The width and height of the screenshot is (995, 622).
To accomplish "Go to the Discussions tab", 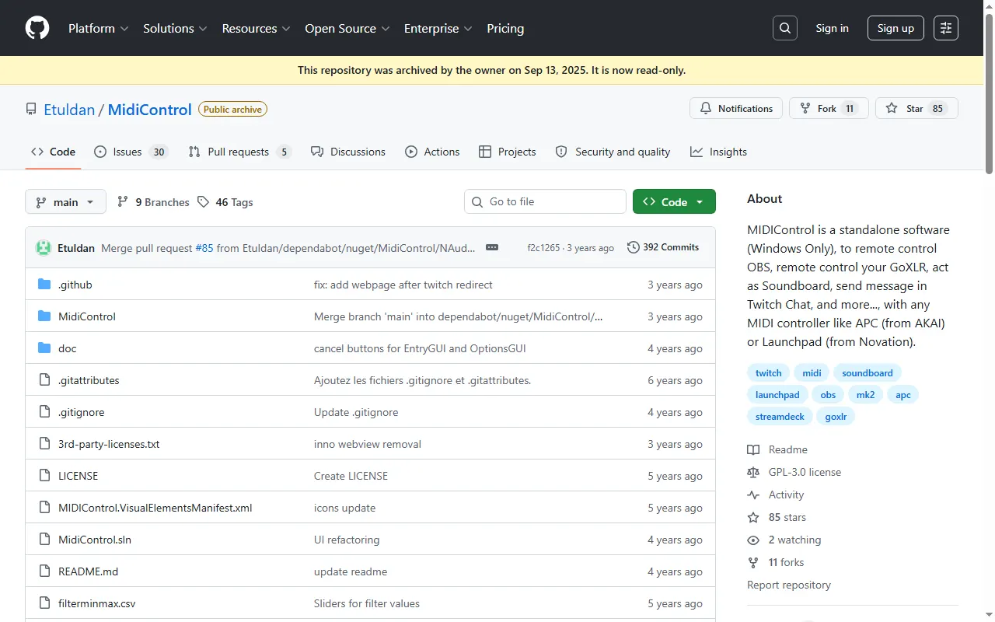I will [x=347, y=152].
